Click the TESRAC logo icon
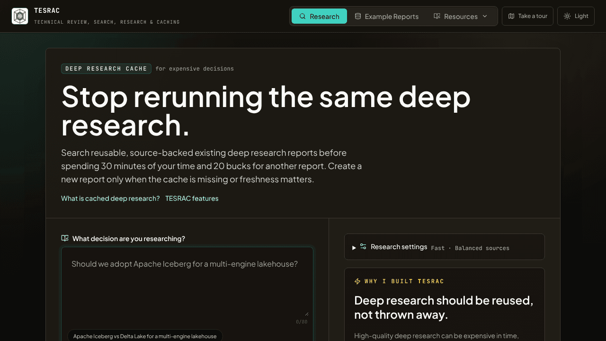 click(20, 16)
